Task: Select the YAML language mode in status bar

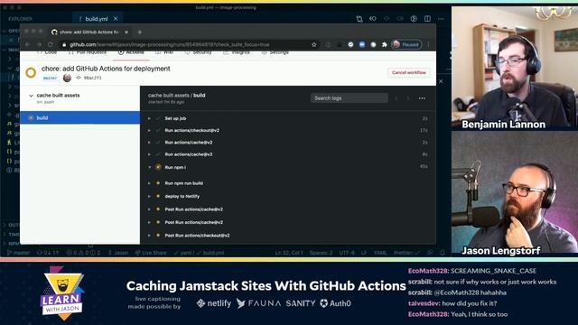Action: coord(380,253)
